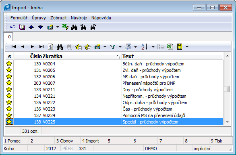Click the greyed list brackets icon
The image size is (236, 155).
[x=161, y=47]
